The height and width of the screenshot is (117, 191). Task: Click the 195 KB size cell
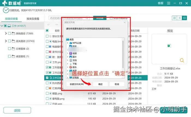pos(92,99)
